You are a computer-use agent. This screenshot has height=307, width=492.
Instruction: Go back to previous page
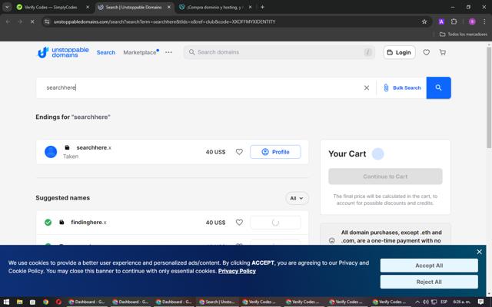[x=8, y=21]
